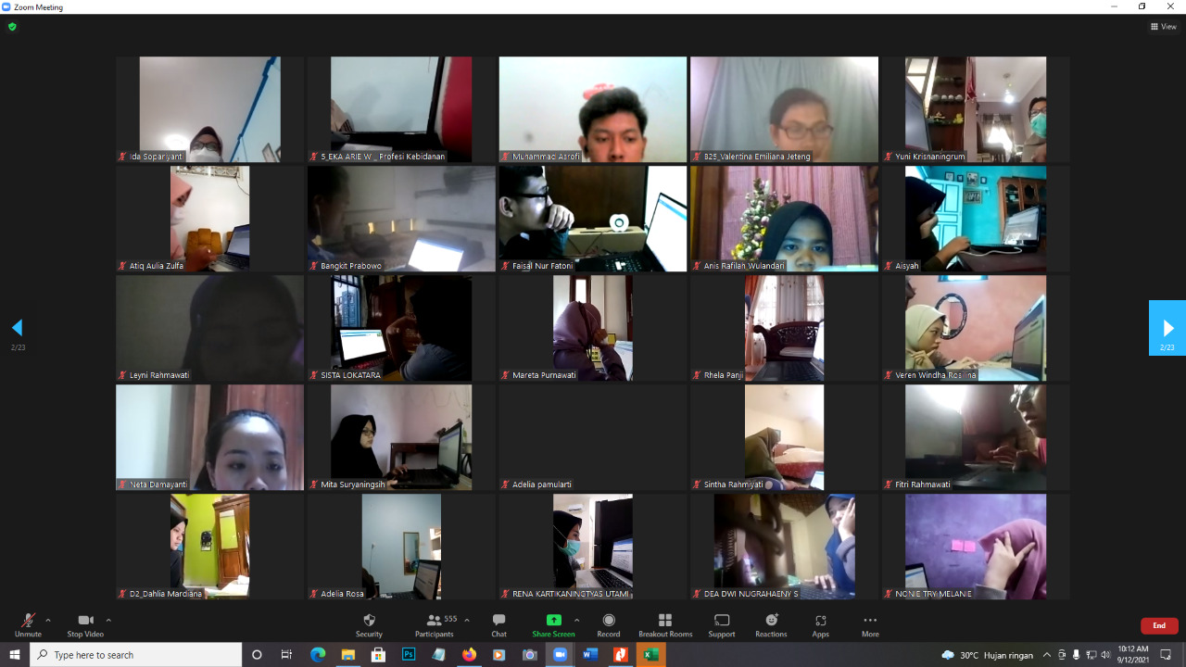
Task: Stop Video camera toggle
Action: tap(85, 621)
